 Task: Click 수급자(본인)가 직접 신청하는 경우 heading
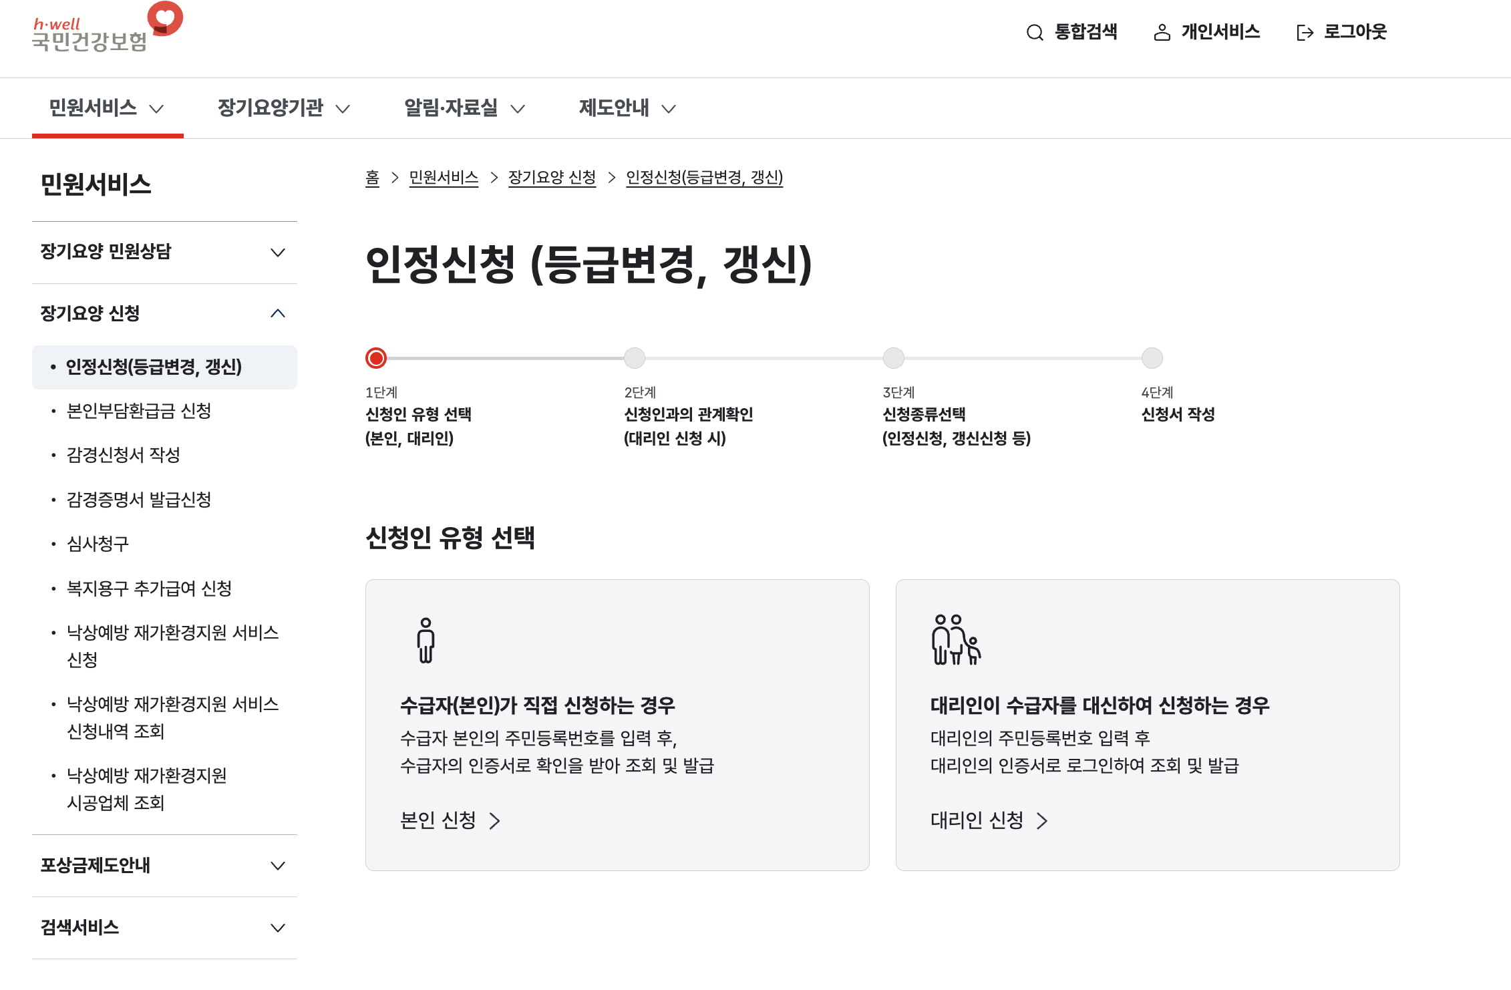[538, 705]
